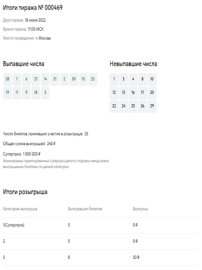
Task: Click the 30 ₽ prize amount
Action: coord(136,258)
